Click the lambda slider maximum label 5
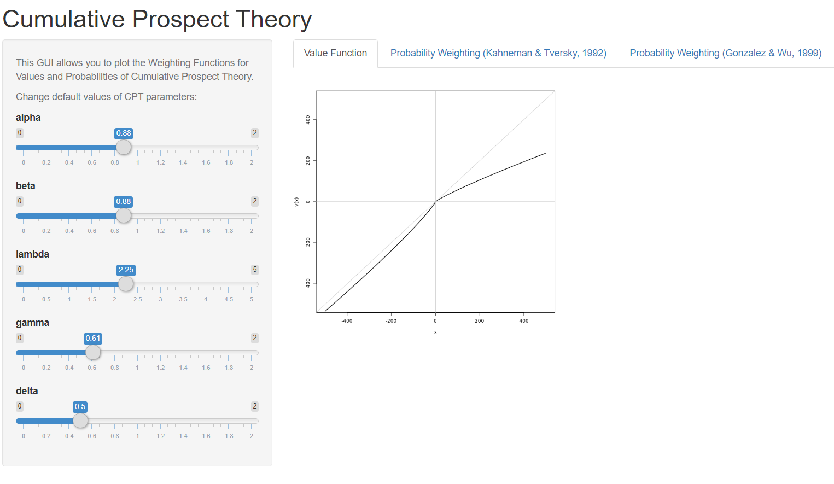The width and height of the screenshot is (834, 484). coord(254,270)
